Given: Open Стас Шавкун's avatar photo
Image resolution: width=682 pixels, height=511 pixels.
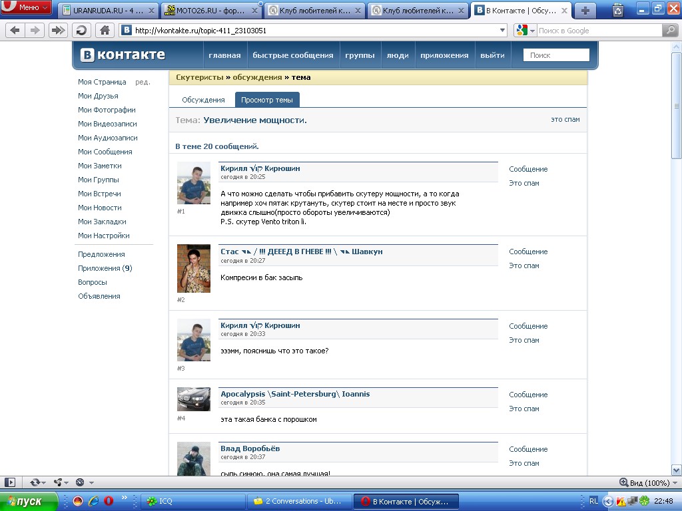Looking at the screenshot, I should coord(194,268).
